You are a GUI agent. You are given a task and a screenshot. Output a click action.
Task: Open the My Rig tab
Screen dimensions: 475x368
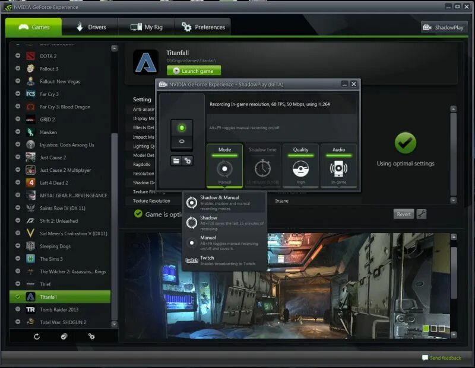(x=146, y=27)
